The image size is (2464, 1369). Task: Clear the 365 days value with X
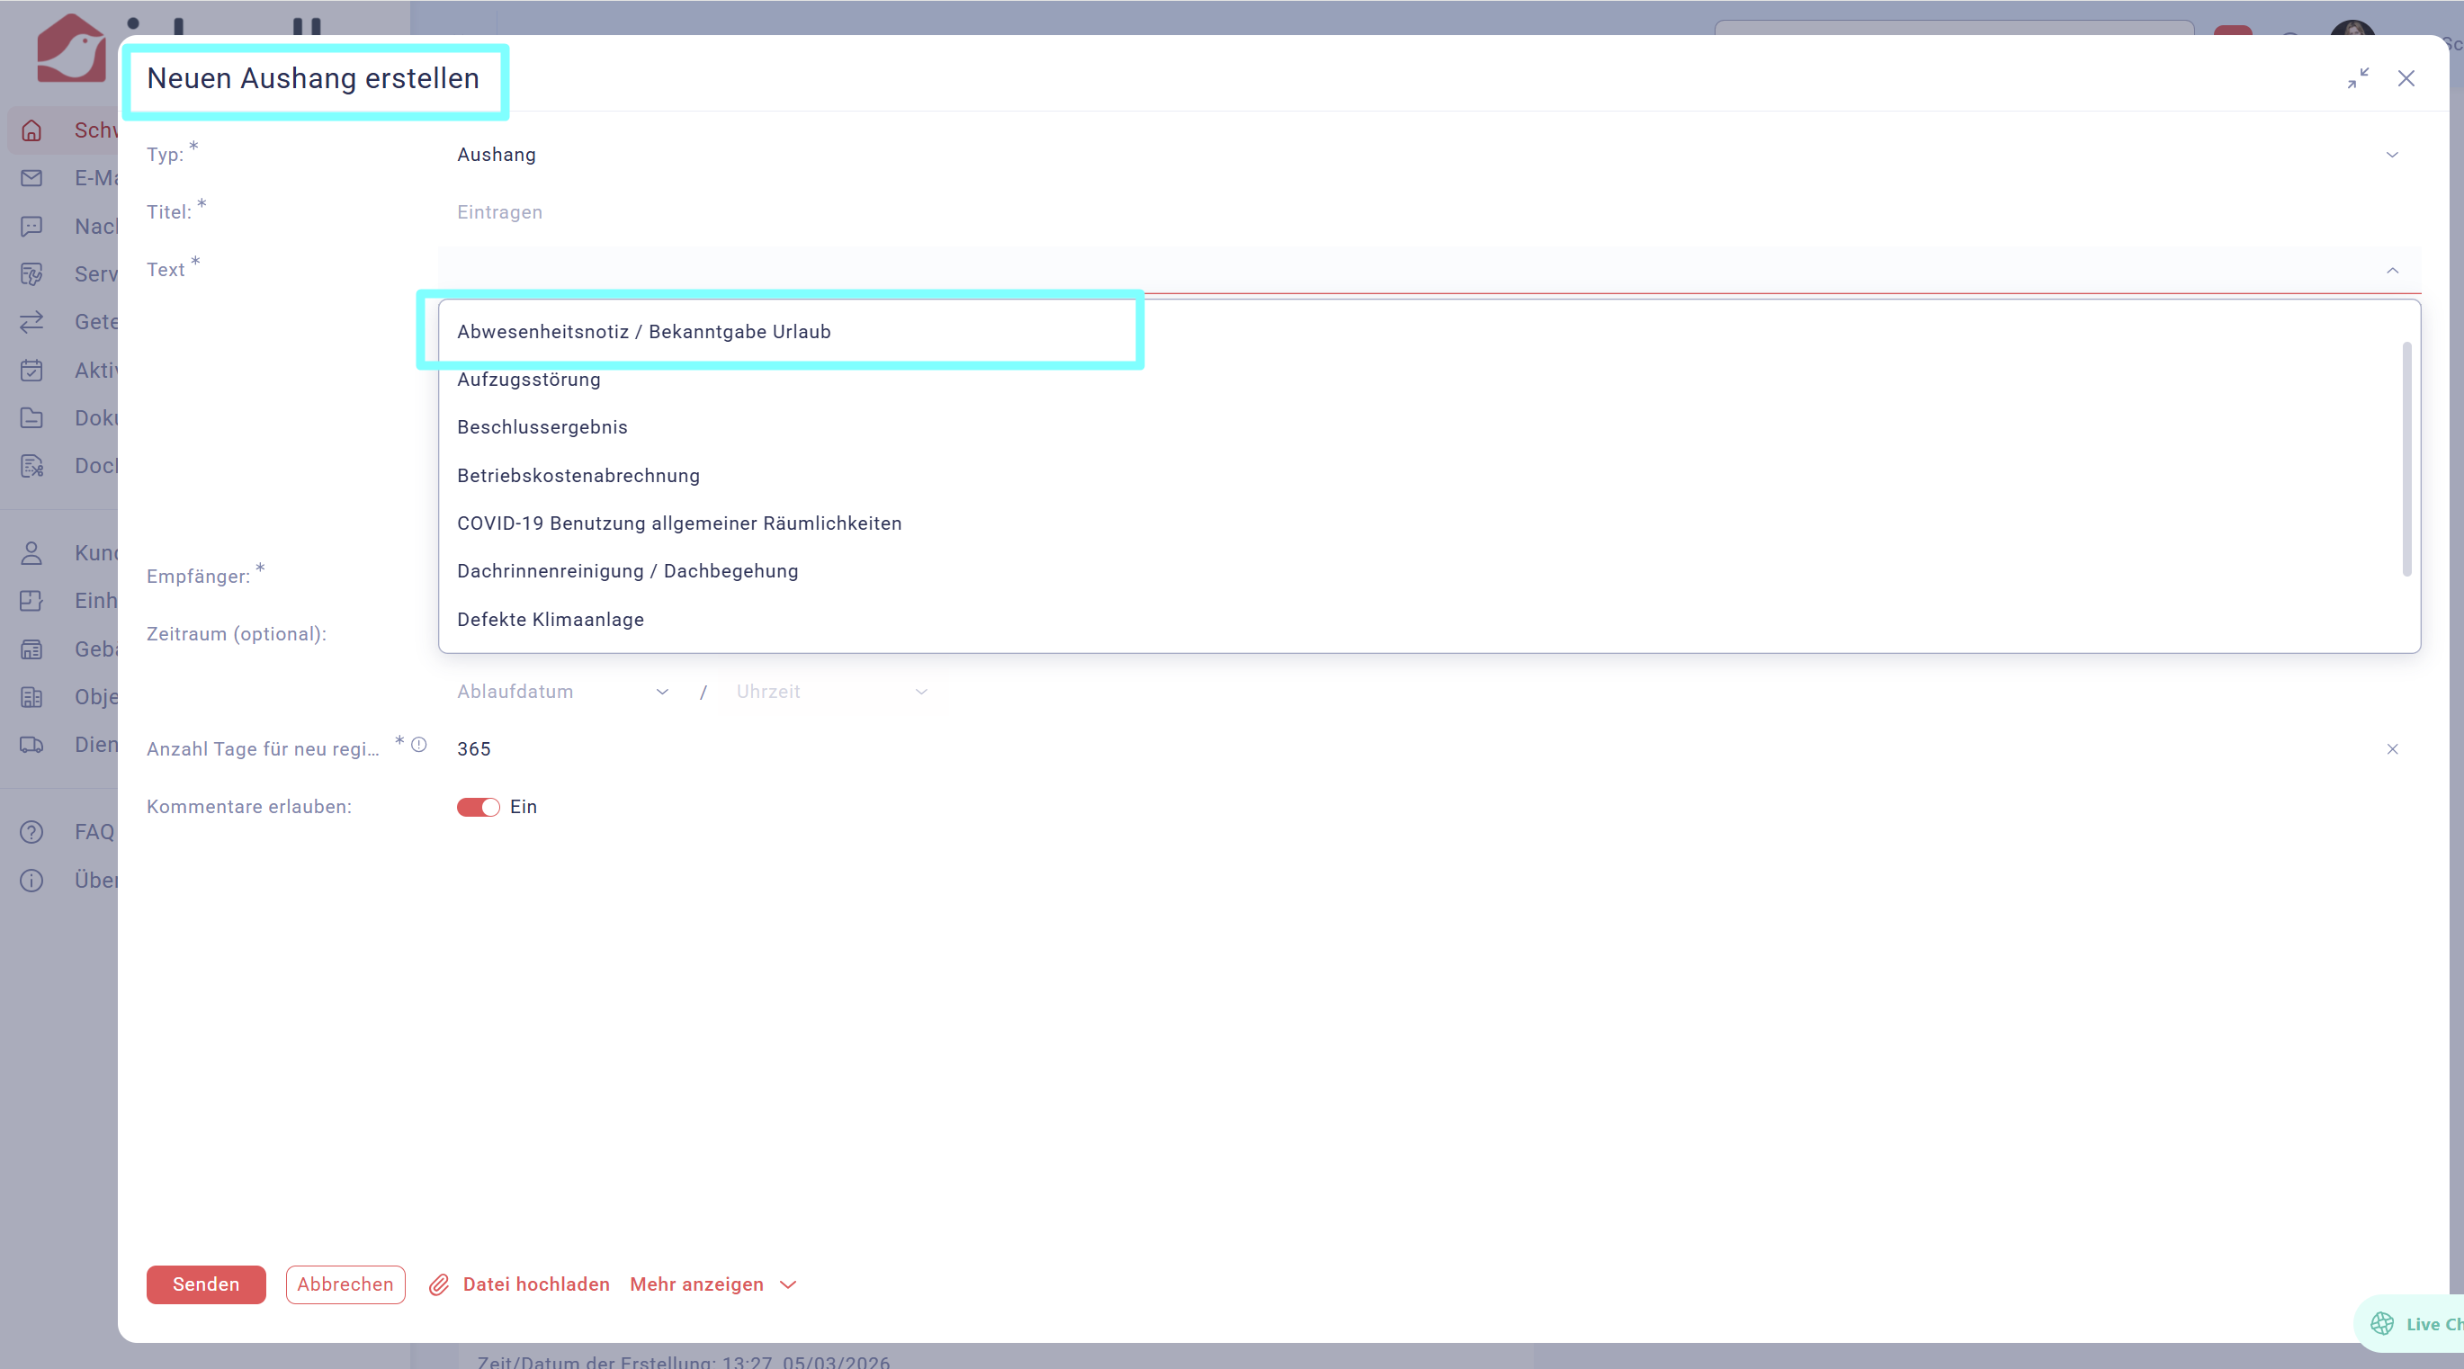pyautogui.click(x=2391, y=749)
